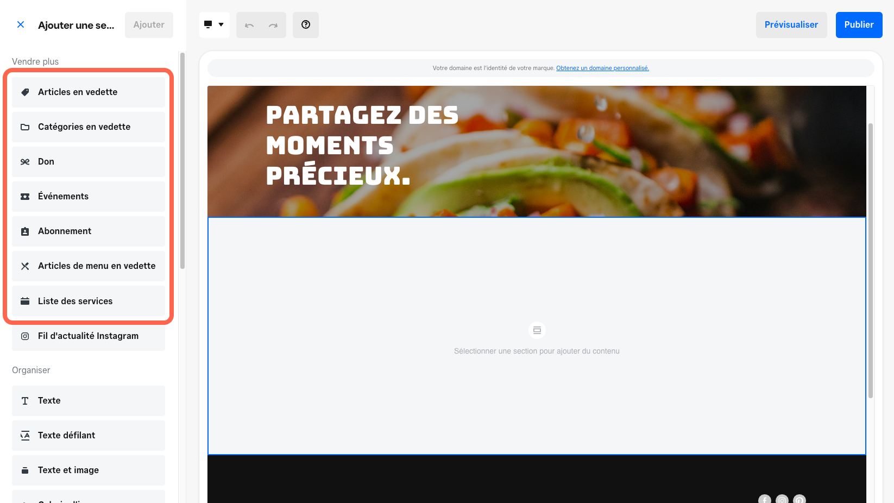Click the page preview scrollbar

[871, 261]
